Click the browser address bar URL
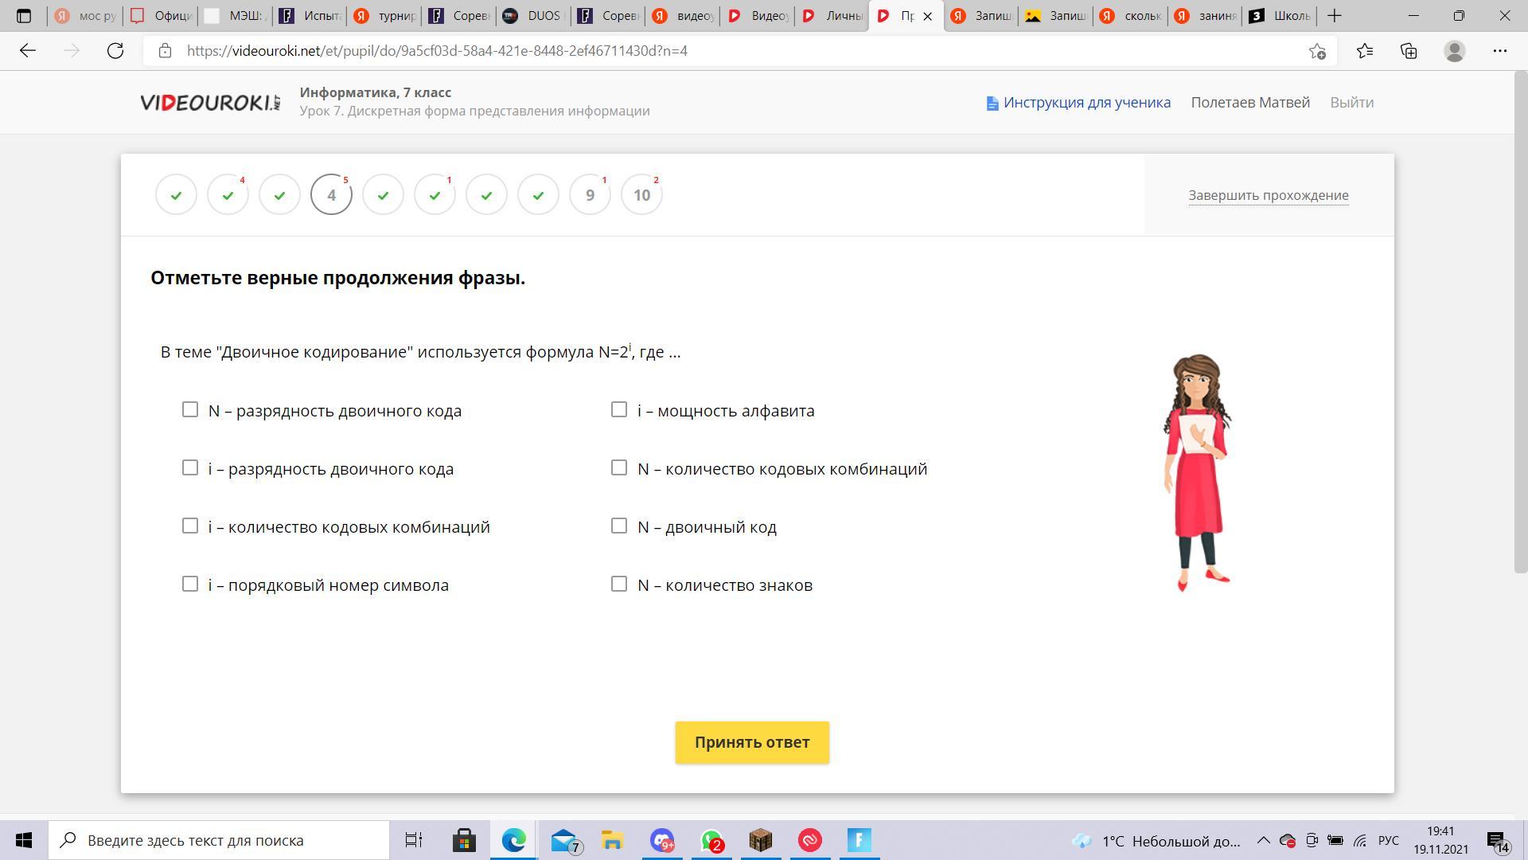 (x=437, y=51)
